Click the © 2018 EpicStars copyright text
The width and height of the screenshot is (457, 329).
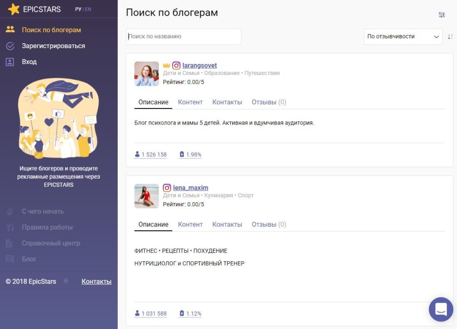[x=31, y=282]
